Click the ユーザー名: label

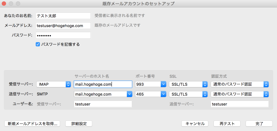23,104
